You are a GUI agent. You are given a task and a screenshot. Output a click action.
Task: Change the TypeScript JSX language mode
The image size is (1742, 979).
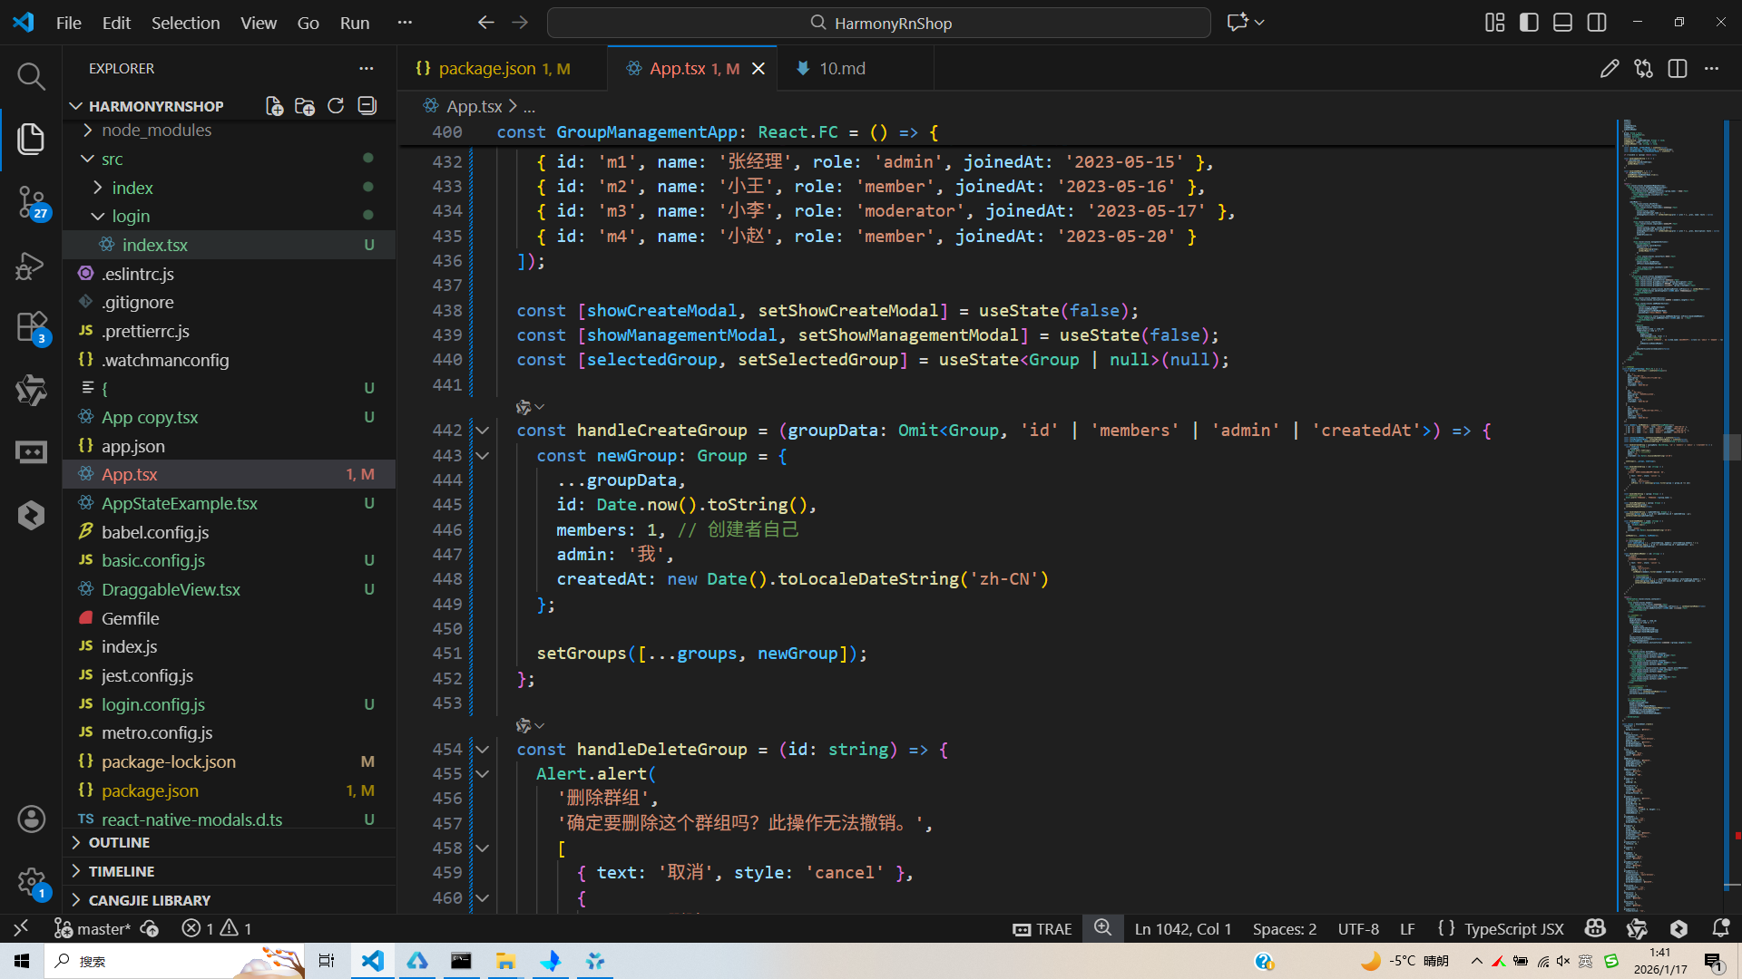[1513, 928]
